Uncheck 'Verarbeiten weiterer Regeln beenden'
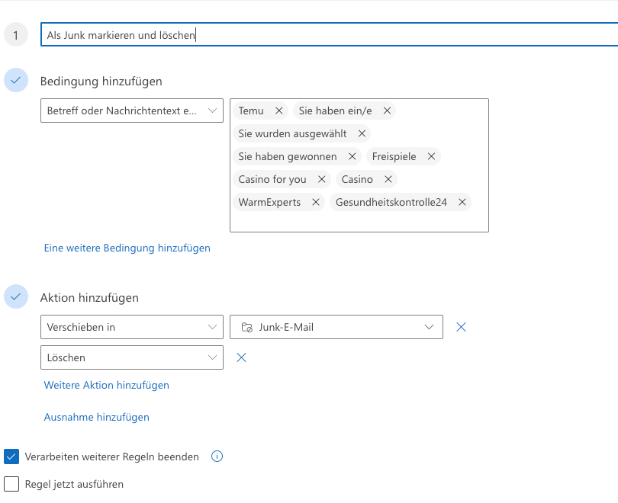618x503 pixels. coord(11,457)
